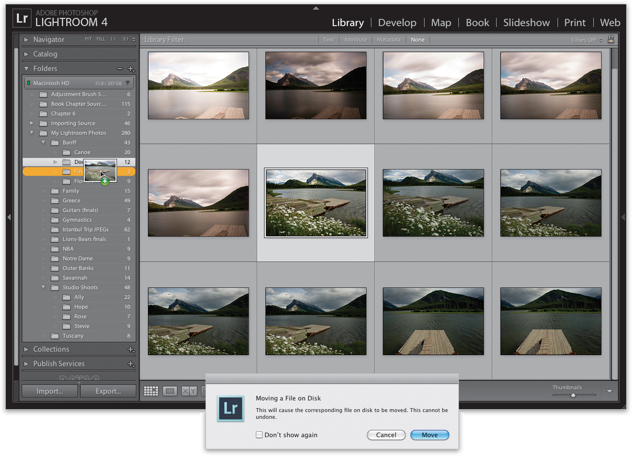Expand the Importing Source folder
This screenshot has width=632, height=456.
(32, 123)
